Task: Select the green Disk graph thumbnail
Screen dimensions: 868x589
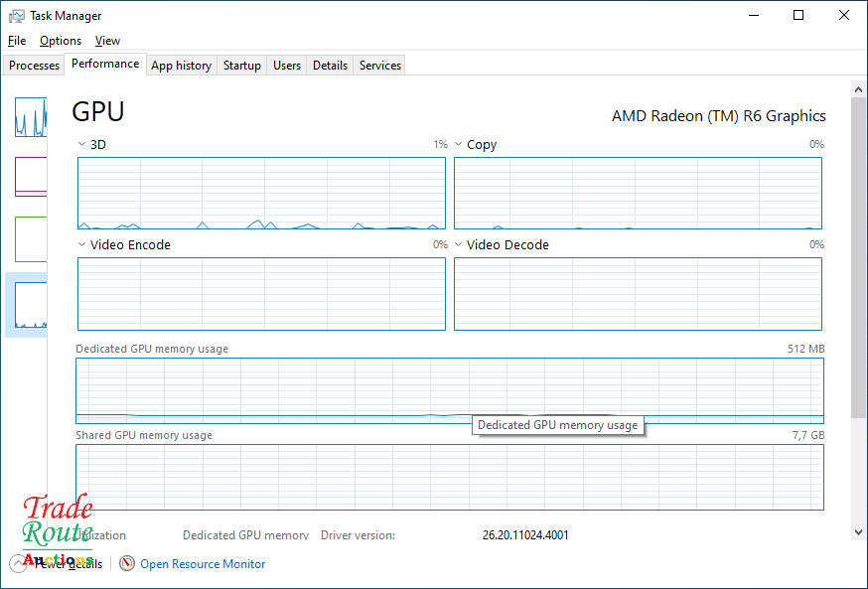Action: 31,238
